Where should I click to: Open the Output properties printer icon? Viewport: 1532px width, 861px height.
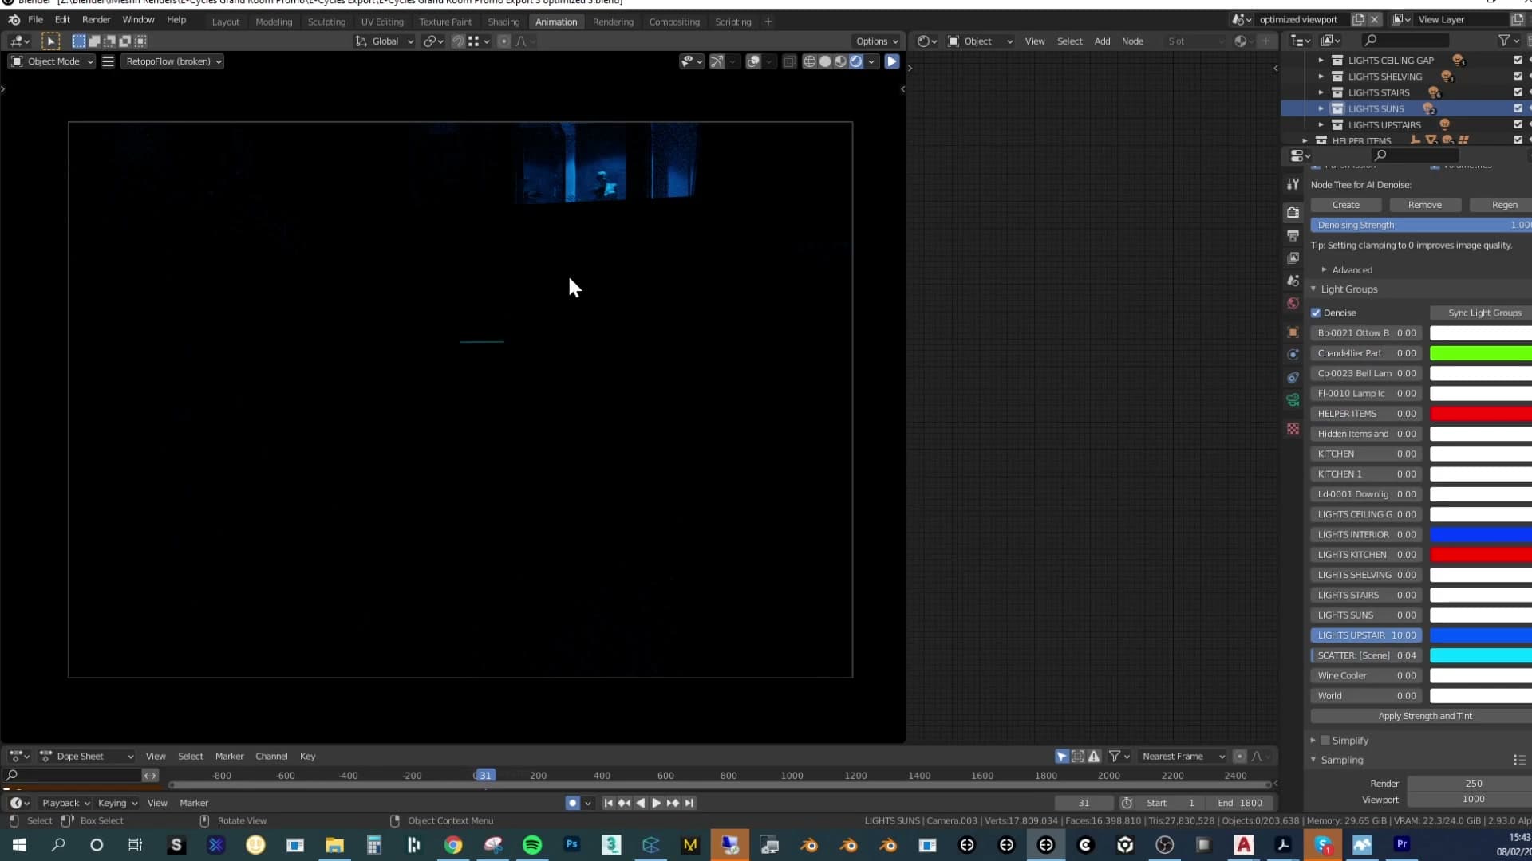pos(1293,235)
